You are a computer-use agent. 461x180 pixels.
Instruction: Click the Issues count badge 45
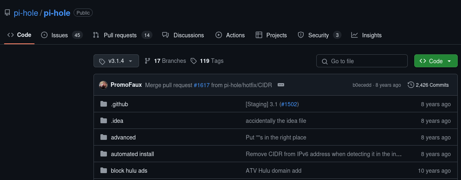[77, 35]
